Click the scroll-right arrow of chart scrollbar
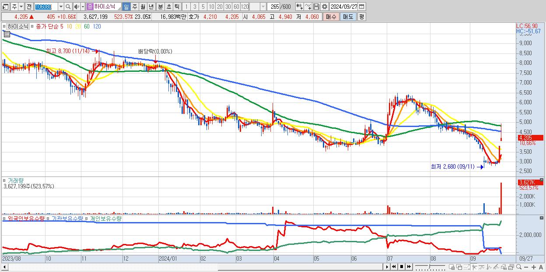The image size is (546, 272). point(387,267)
